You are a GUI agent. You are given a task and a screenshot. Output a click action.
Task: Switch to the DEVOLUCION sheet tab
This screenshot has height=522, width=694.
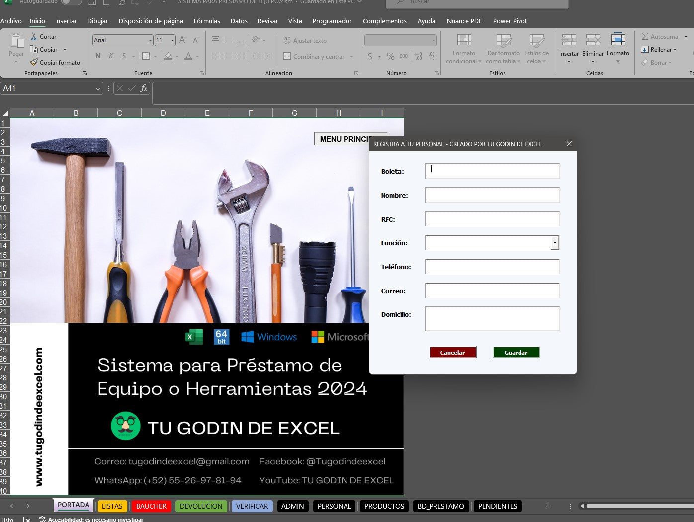click(x=201, y=506)
